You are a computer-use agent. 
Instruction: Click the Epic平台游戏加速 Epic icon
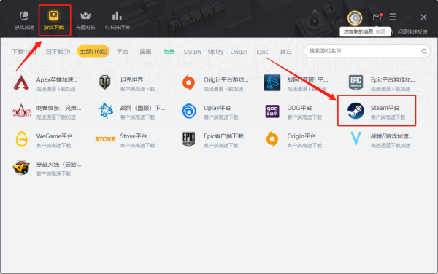[356, 83]
